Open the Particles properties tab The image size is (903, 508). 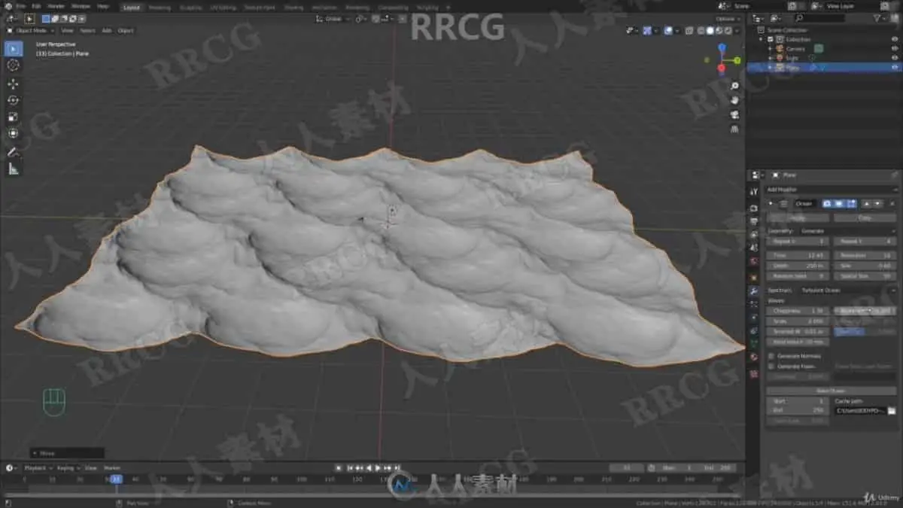(753, 304)
